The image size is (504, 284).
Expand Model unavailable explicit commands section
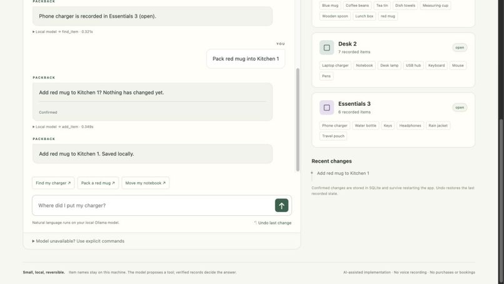(x=78, y=241)
